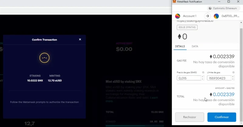Click the info icon next to Precio de gas
The height and width of the screenshot is (127, 243).
(203, 72)
